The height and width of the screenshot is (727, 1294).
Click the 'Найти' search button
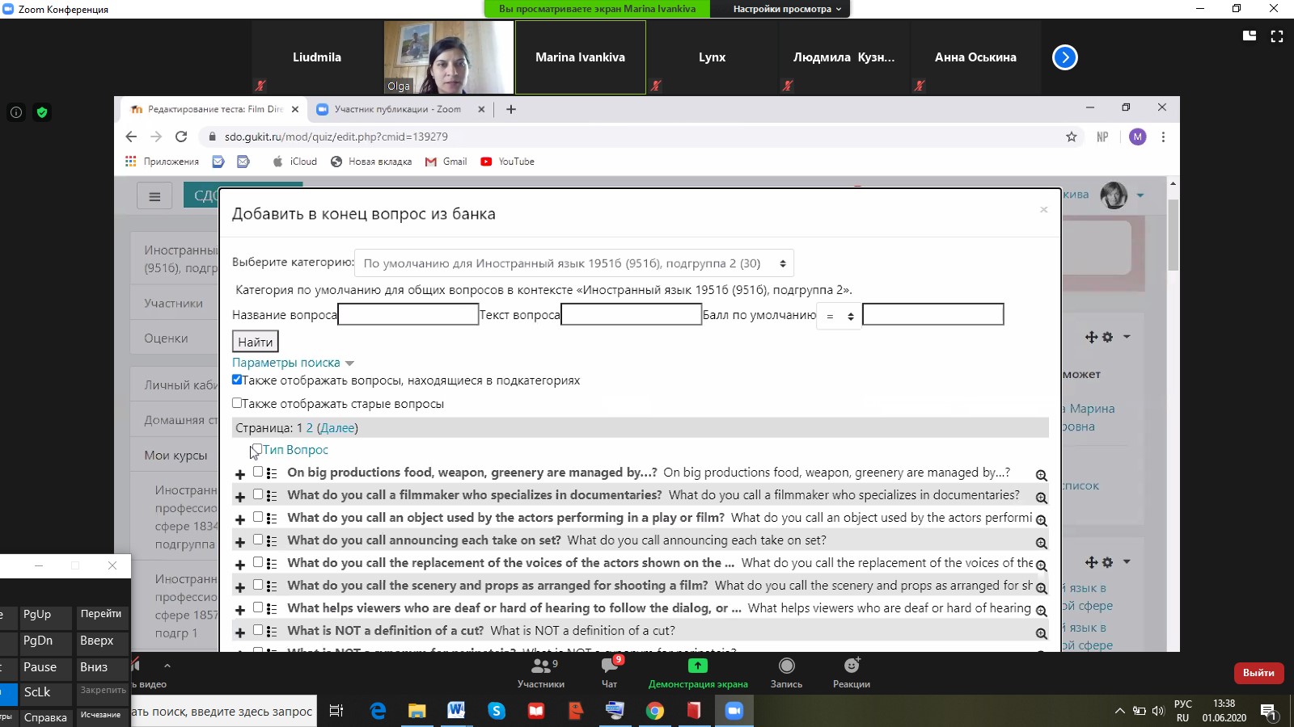[256, 342]
